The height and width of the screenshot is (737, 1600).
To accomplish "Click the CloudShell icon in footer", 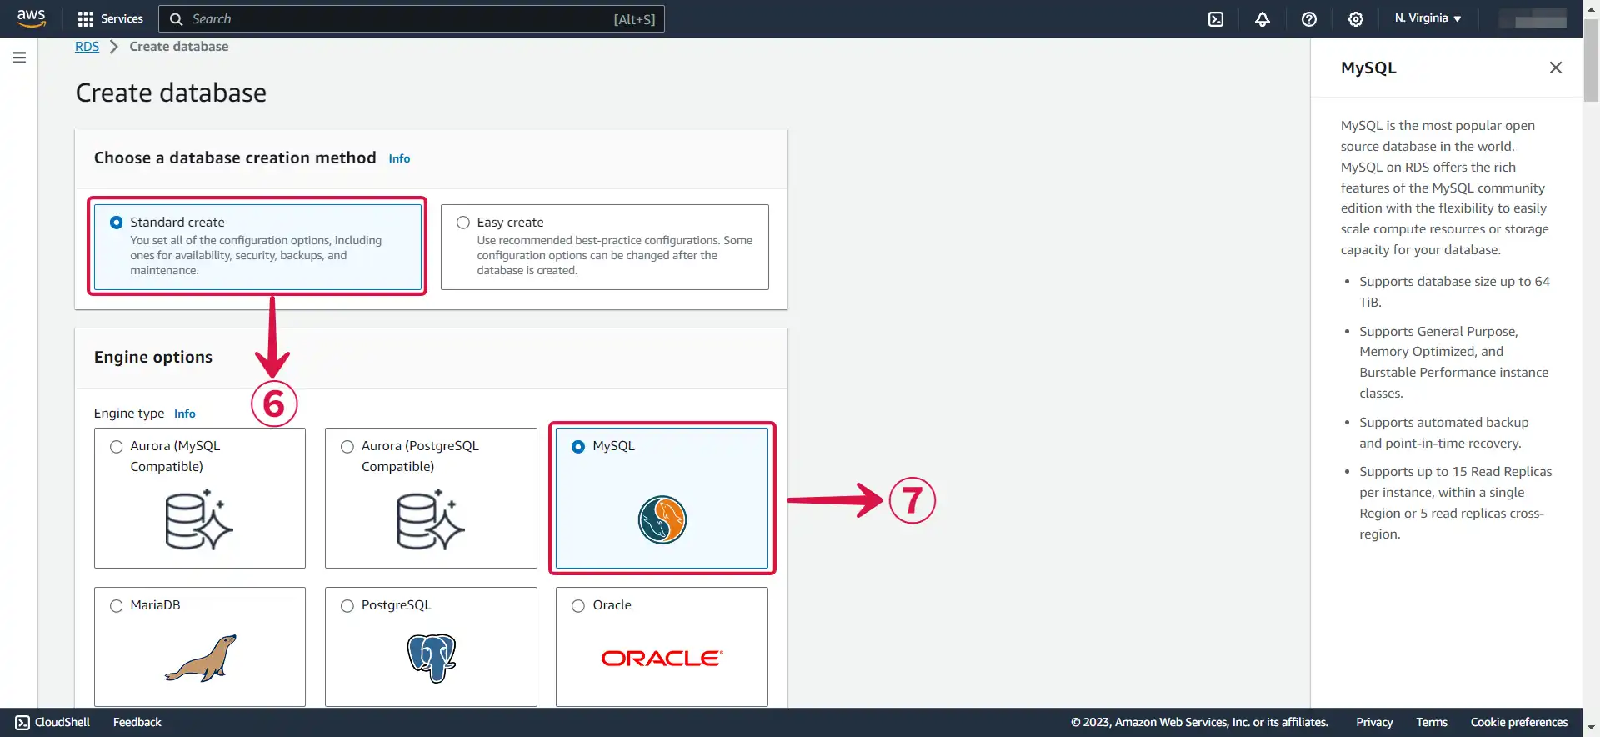I will 22,723.
